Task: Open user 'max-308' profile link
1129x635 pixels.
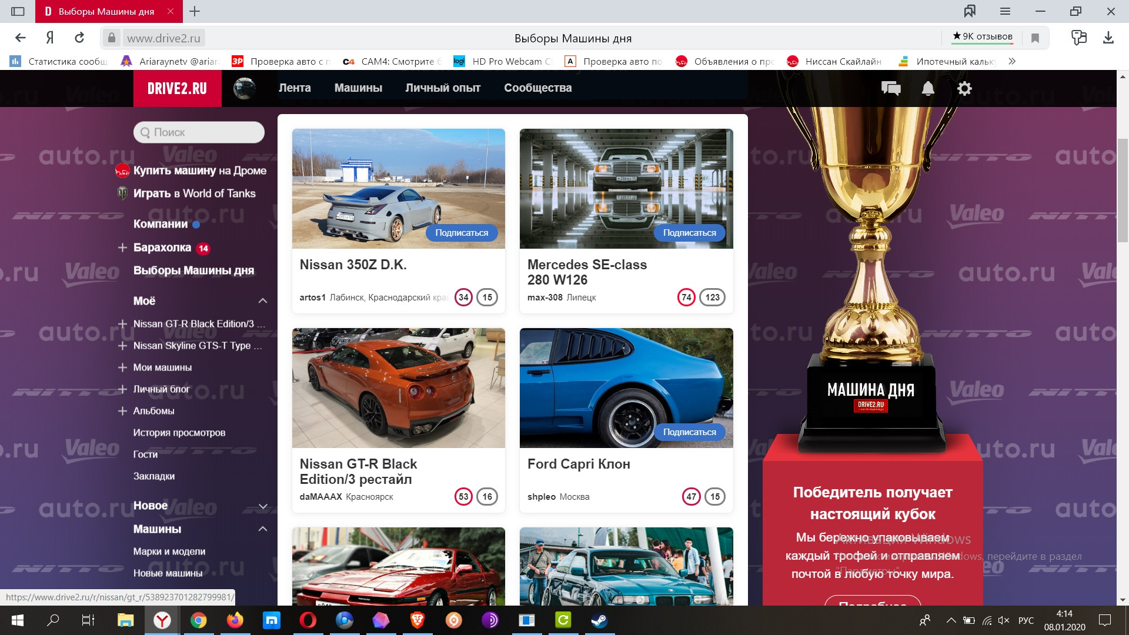Action: point(545,298)
